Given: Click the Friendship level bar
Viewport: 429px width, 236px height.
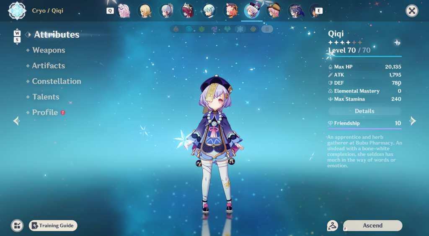Looking at the screenshot, I should click(365, 129).
